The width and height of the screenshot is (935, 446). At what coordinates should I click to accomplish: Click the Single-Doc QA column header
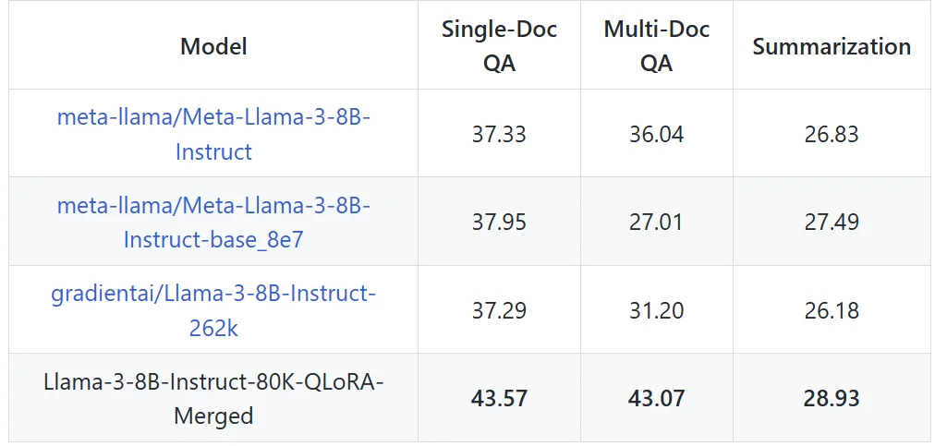pyautogui.click(x=499, y=46)
